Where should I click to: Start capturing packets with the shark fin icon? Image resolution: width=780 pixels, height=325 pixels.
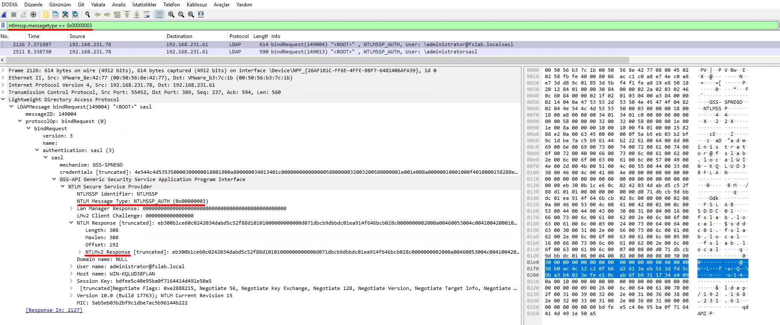4,15
